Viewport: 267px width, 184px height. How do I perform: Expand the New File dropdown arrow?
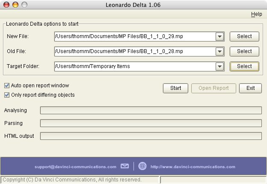(220, 37)
